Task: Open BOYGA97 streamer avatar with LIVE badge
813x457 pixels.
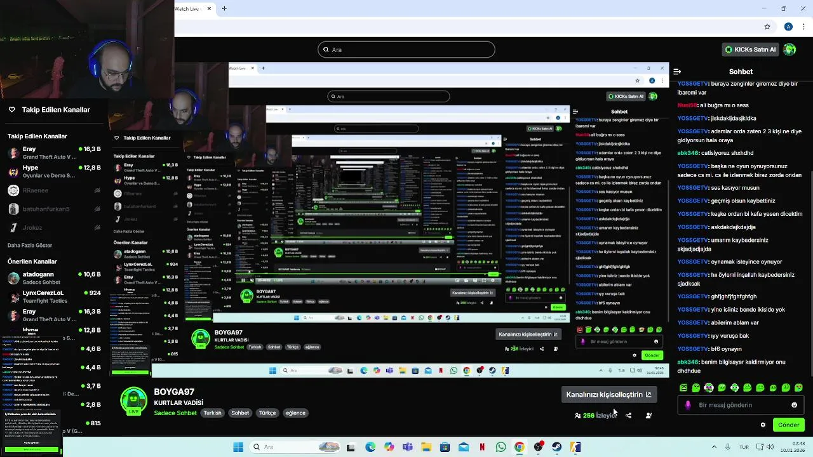Action: click(x=133, y=401)
